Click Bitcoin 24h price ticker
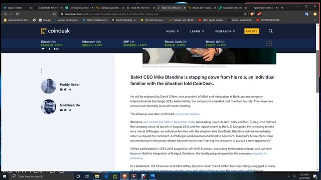Image resolution: width=321 pixels, height=180 pixels. pyautogui.click(x=52, y=43)
